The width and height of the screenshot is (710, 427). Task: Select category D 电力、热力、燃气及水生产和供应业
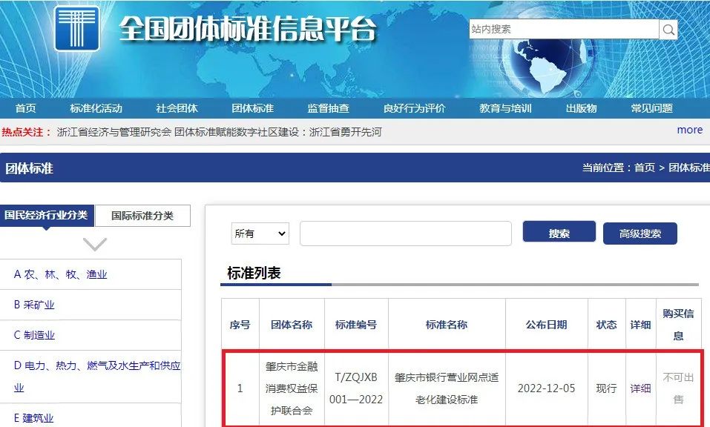pos(97,377)
